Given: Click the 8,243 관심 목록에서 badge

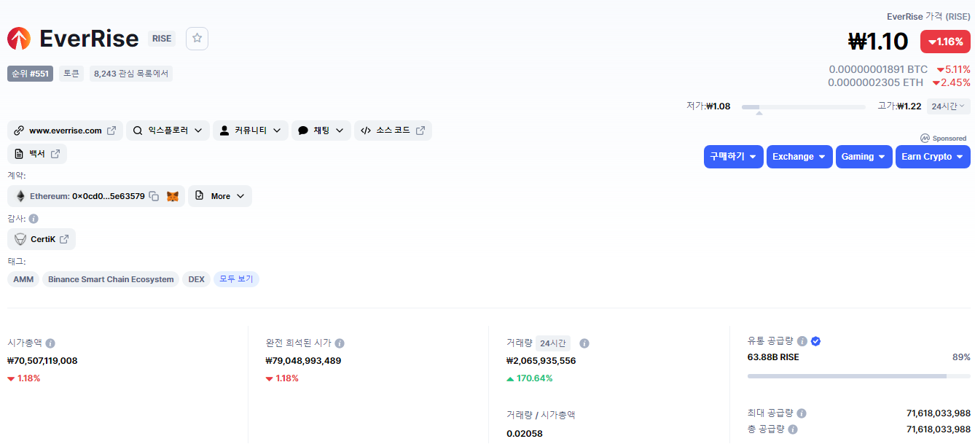Looking at the screenshot, I should [131, 74].
